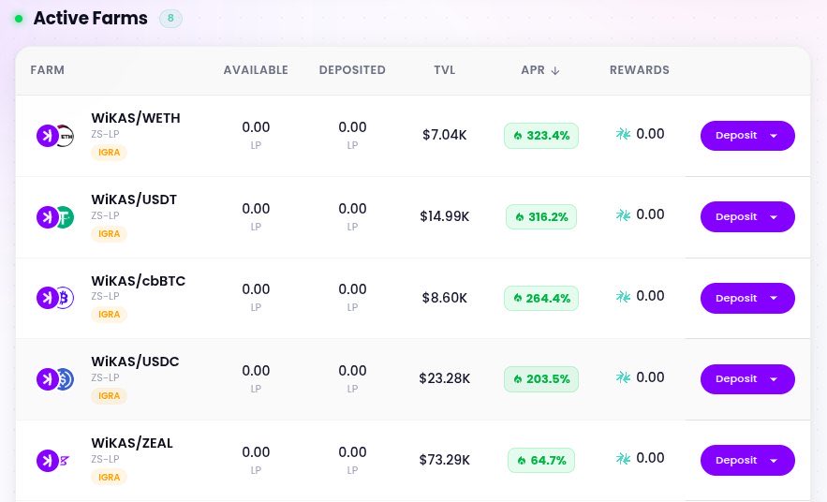
Task: Click the 64.7% APR percentage
Action: click(548, 461)
